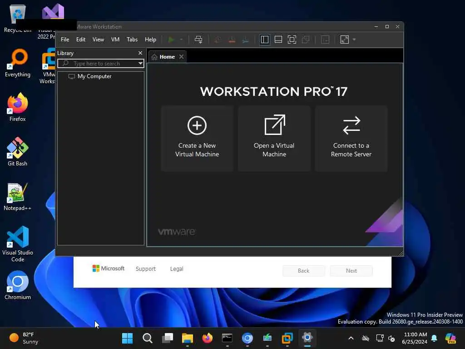
Task: Click the console view toolbar icon
Action: [x=325, y=40]
